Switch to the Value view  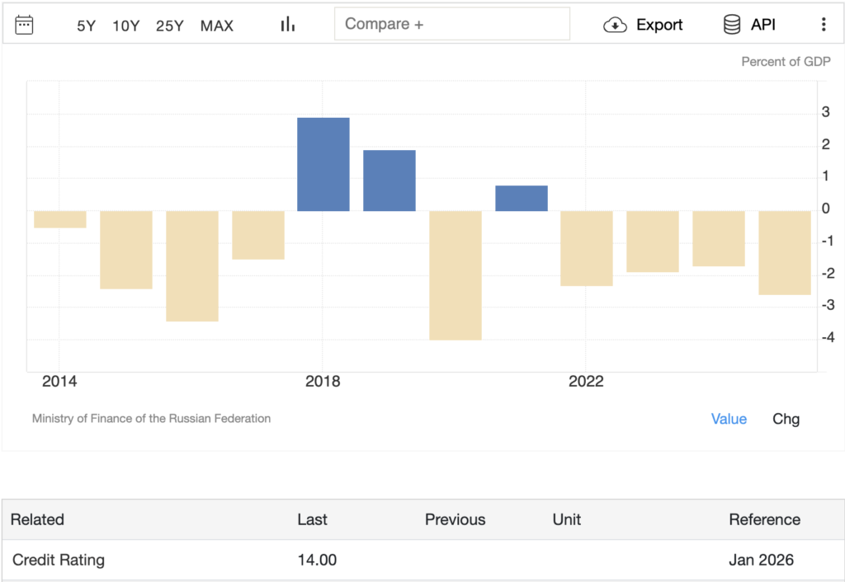[729, 419]
